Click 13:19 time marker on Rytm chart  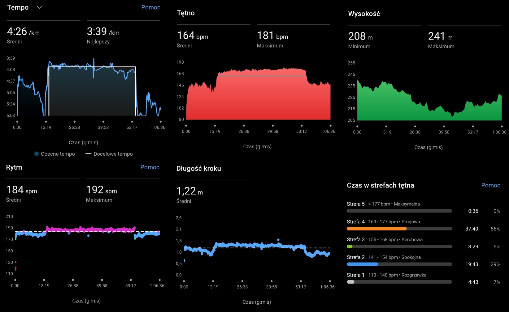[44, 286]
